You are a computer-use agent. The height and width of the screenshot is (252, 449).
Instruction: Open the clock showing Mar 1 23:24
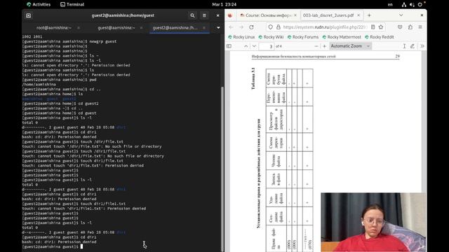coord(224,4)
